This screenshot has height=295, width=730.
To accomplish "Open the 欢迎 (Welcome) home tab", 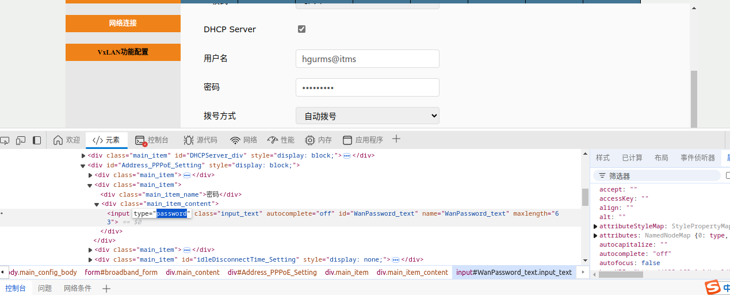I will [67, 140].
